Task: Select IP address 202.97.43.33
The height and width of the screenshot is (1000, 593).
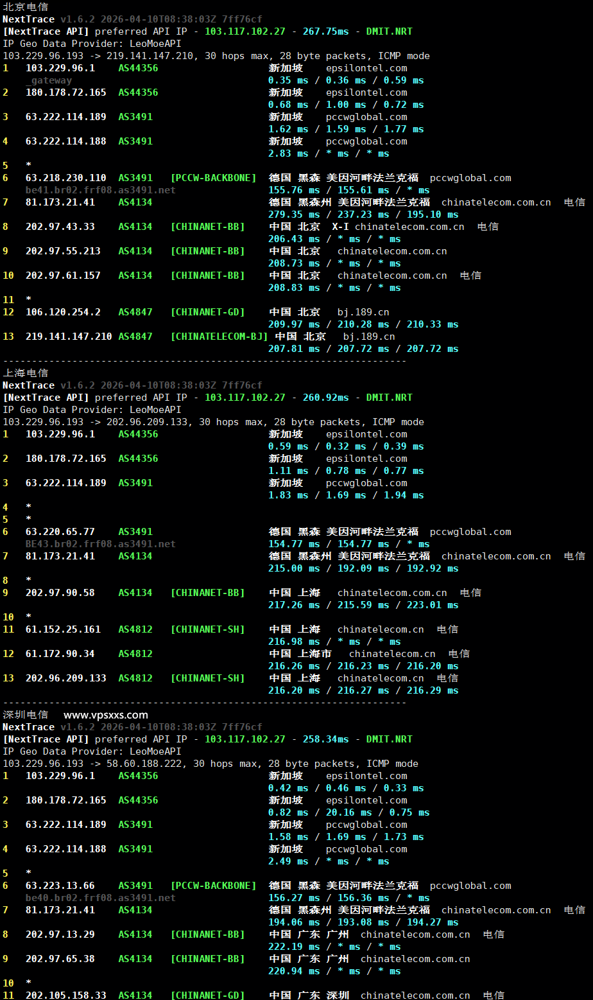Action: pyautogui.click(x=60, y=227)
